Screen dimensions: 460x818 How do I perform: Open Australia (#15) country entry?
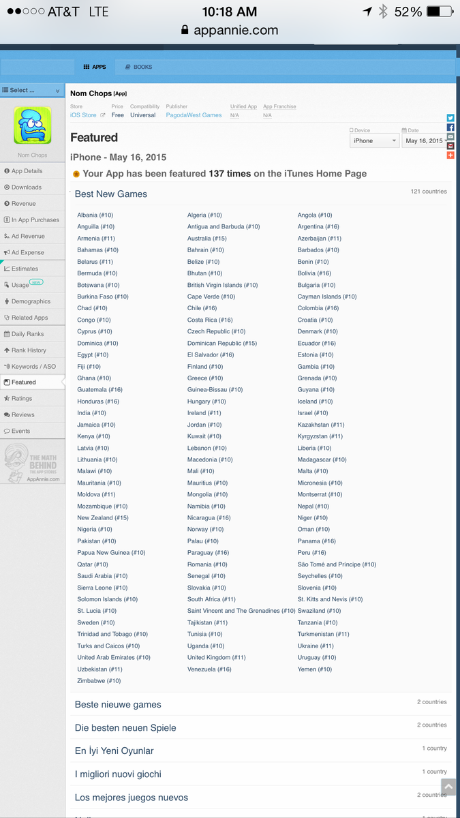pyautogui.click(x=207, y=239)
